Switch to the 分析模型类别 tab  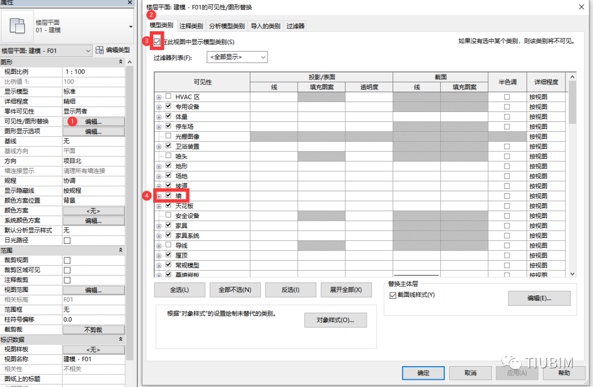(x=227, y=26)
